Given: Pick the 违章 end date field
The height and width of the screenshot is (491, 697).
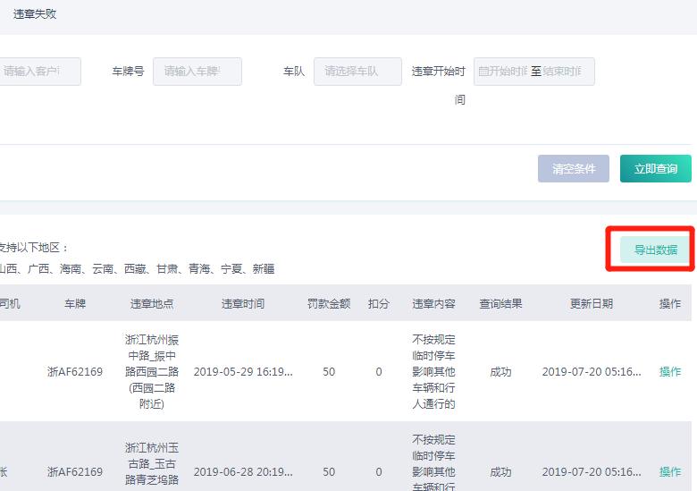Looking at the screenshot, I should 566,72.
